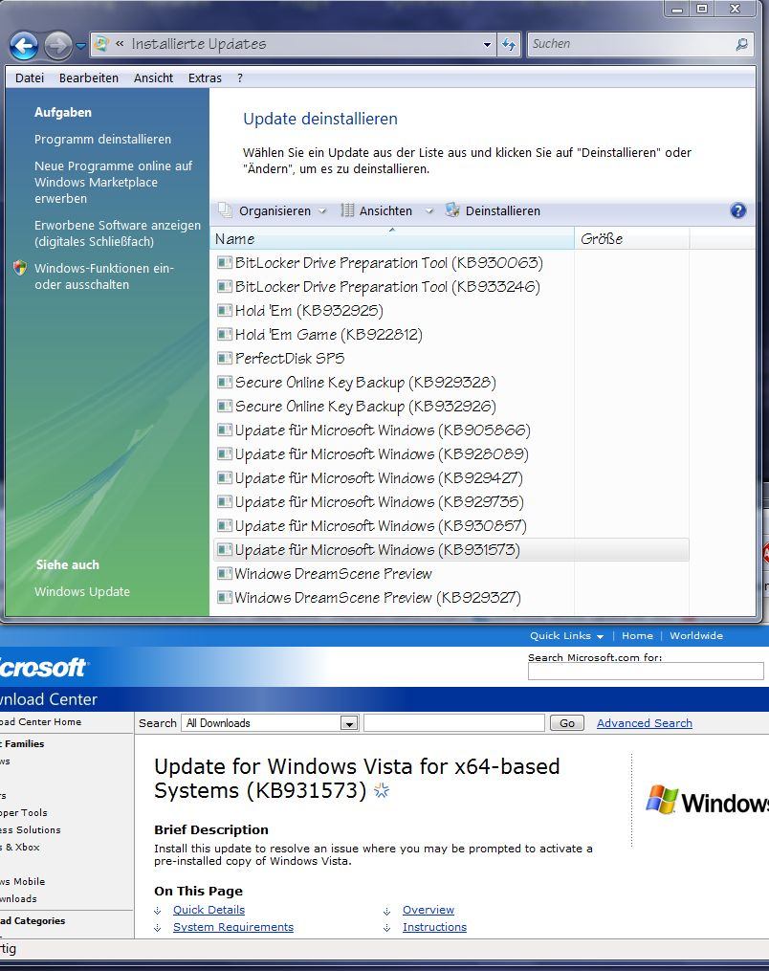The image size is (769, 971).
Task: Click the icon of KB929327 DreamScene row
Action: pos(225,598)
